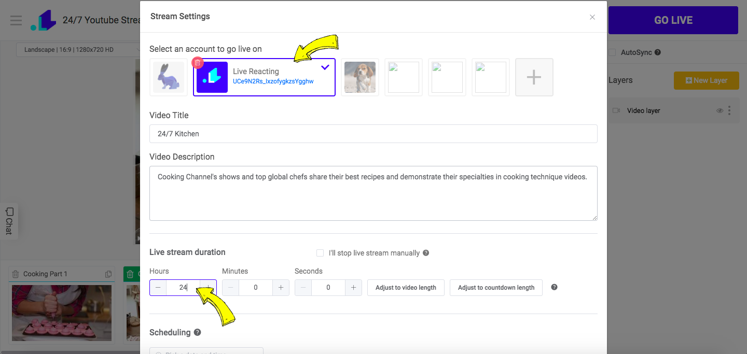Decrease minutes with minus button

[231, 288]
